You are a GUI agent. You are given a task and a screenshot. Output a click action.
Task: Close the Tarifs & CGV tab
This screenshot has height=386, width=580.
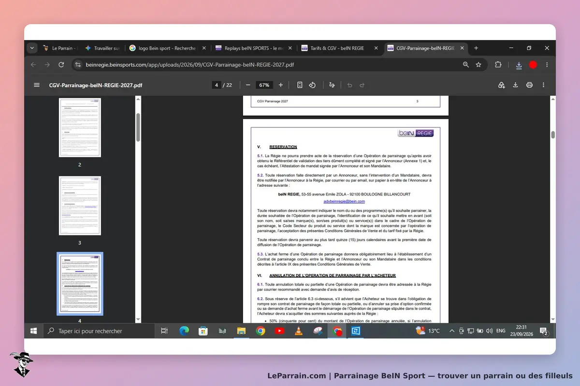(376, 48)
